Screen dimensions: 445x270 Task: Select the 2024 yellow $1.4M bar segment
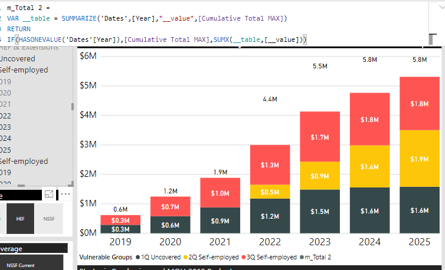369,166
